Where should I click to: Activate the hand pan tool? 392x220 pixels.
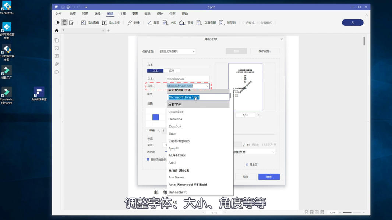(x=64, y=22)
